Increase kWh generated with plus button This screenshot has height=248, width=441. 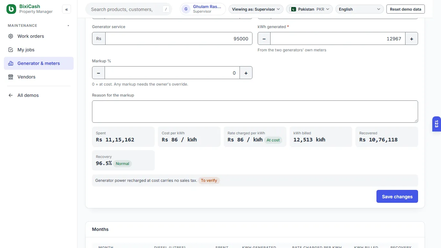click(412, 38)
